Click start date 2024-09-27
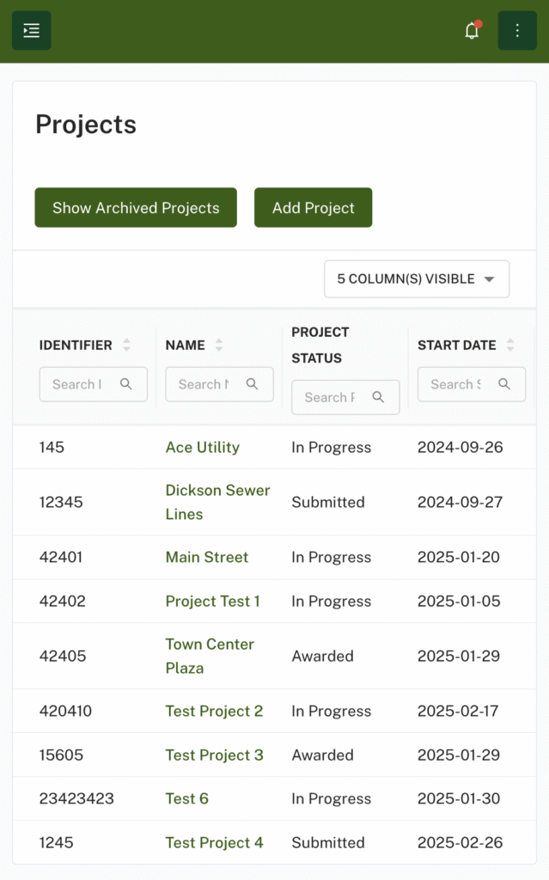549x880 pixels. point(461,502)
